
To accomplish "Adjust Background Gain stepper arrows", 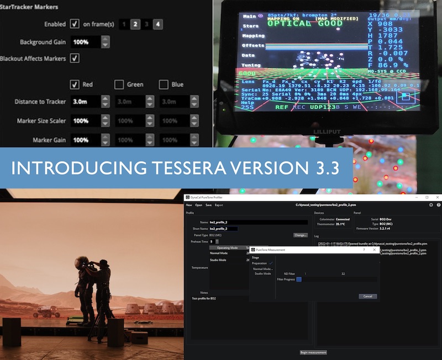I will (106, 42).
